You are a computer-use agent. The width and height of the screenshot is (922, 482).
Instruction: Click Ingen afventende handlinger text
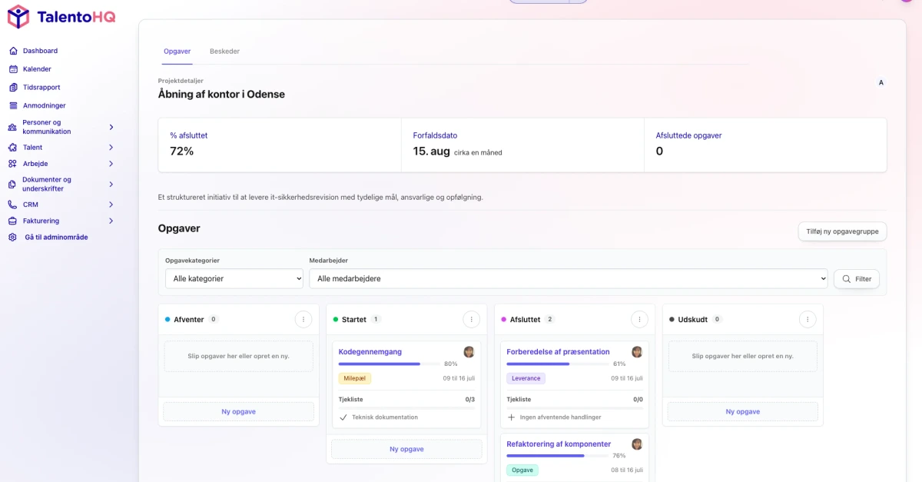(x=561, y=417)
